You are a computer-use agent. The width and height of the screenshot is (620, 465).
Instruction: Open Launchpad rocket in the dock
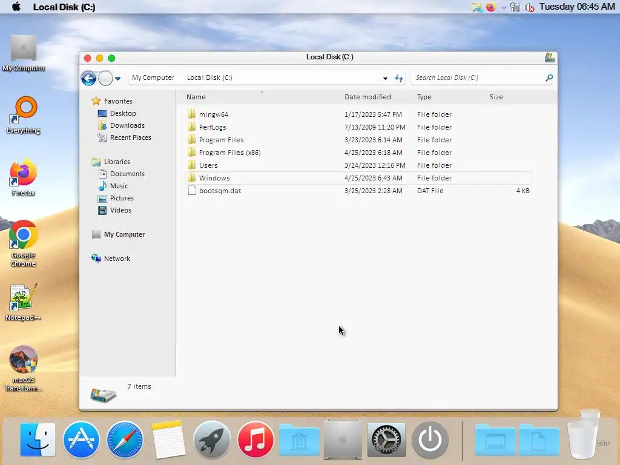(212, 440)
